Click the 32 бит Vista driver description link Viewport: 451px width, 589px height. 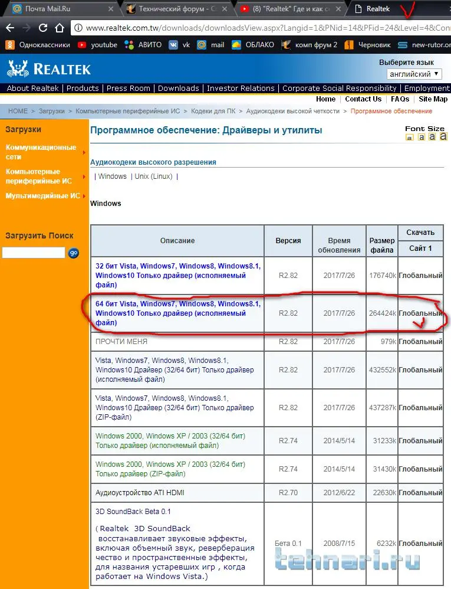click(x=178, y=276)
